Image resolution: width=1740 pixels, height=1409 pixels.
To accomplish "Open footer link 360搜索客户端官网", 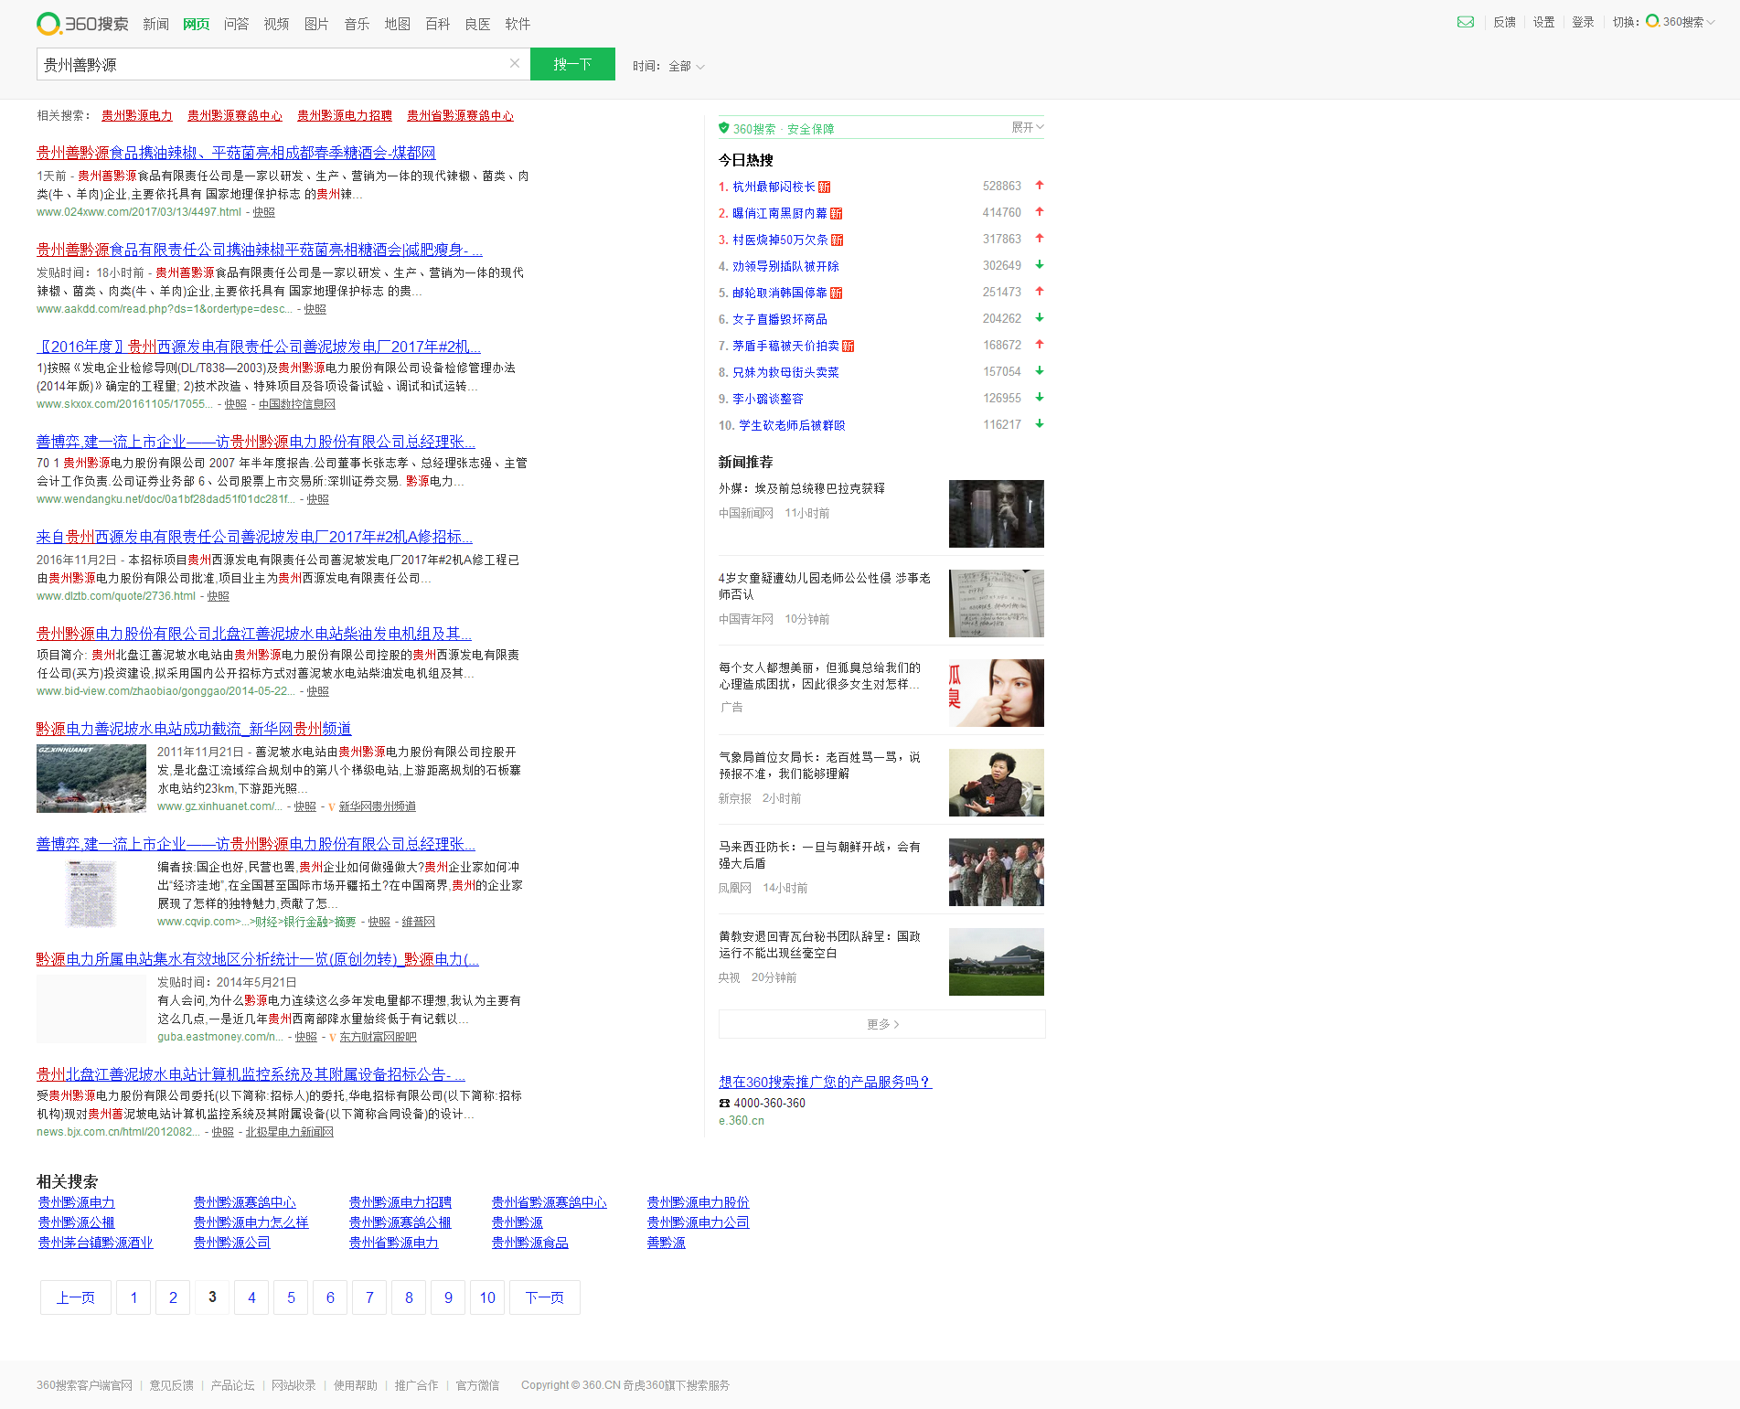I will [x=84, y=1385].
